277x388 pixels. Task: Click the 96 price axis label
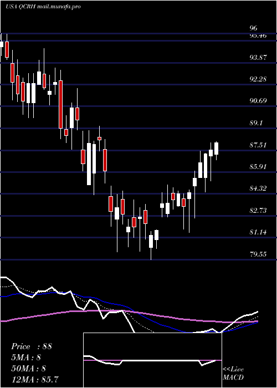click(254, 28)
